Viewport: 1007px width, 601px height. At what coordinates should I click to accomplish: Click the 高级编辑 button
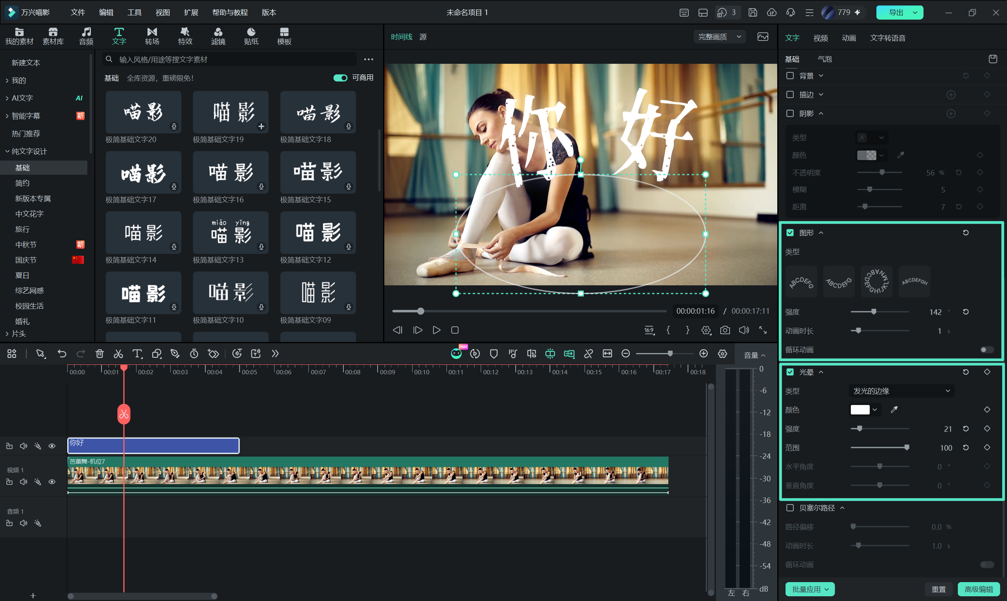[x=978, y=589]
